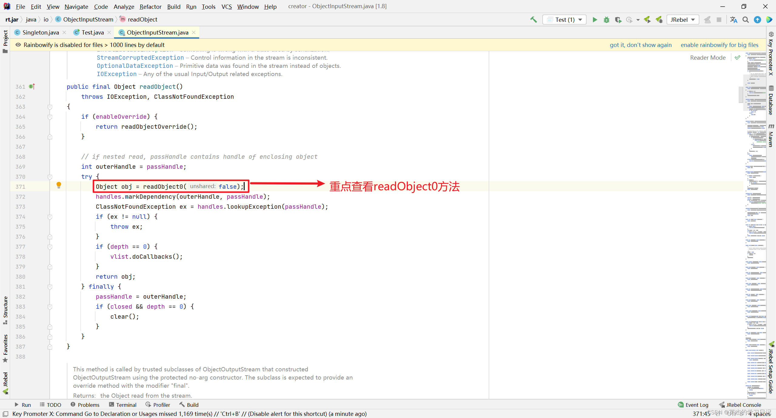This screenshot has height=418, width=776.
Task: Collapse the finally block at line 381
Action: pyautogui.click(x=50, y=287)
